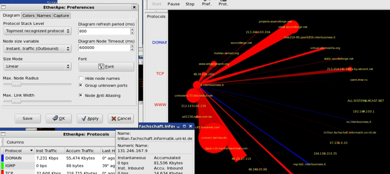Decrease the Diagram Node Timeout stepper
The image size is (390, 174).
132,50
